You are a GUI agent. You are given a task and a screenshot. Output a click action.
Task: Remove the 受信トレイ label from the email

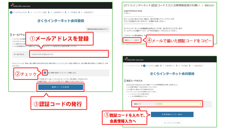[213, 5]
